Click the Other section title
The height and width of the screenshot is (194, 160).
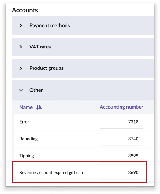click(x=36, y=90)
